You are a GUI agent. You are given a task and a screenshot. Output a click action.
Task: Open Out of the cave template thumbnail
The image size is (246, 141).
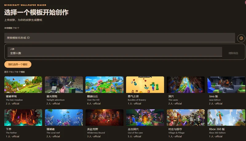click(x=145, y=117)
